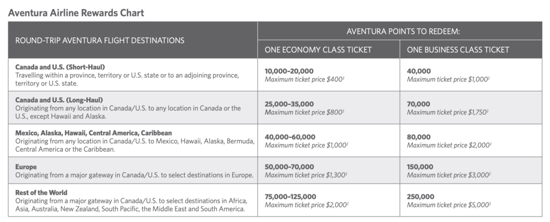
Task: Click the 150,000 business class points value
Action: pyautogui.click(x=421, y=166)
